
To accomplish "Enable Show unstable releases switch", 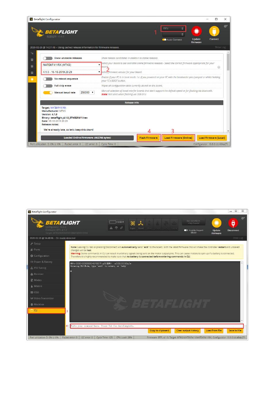I will tap(48, 58).
